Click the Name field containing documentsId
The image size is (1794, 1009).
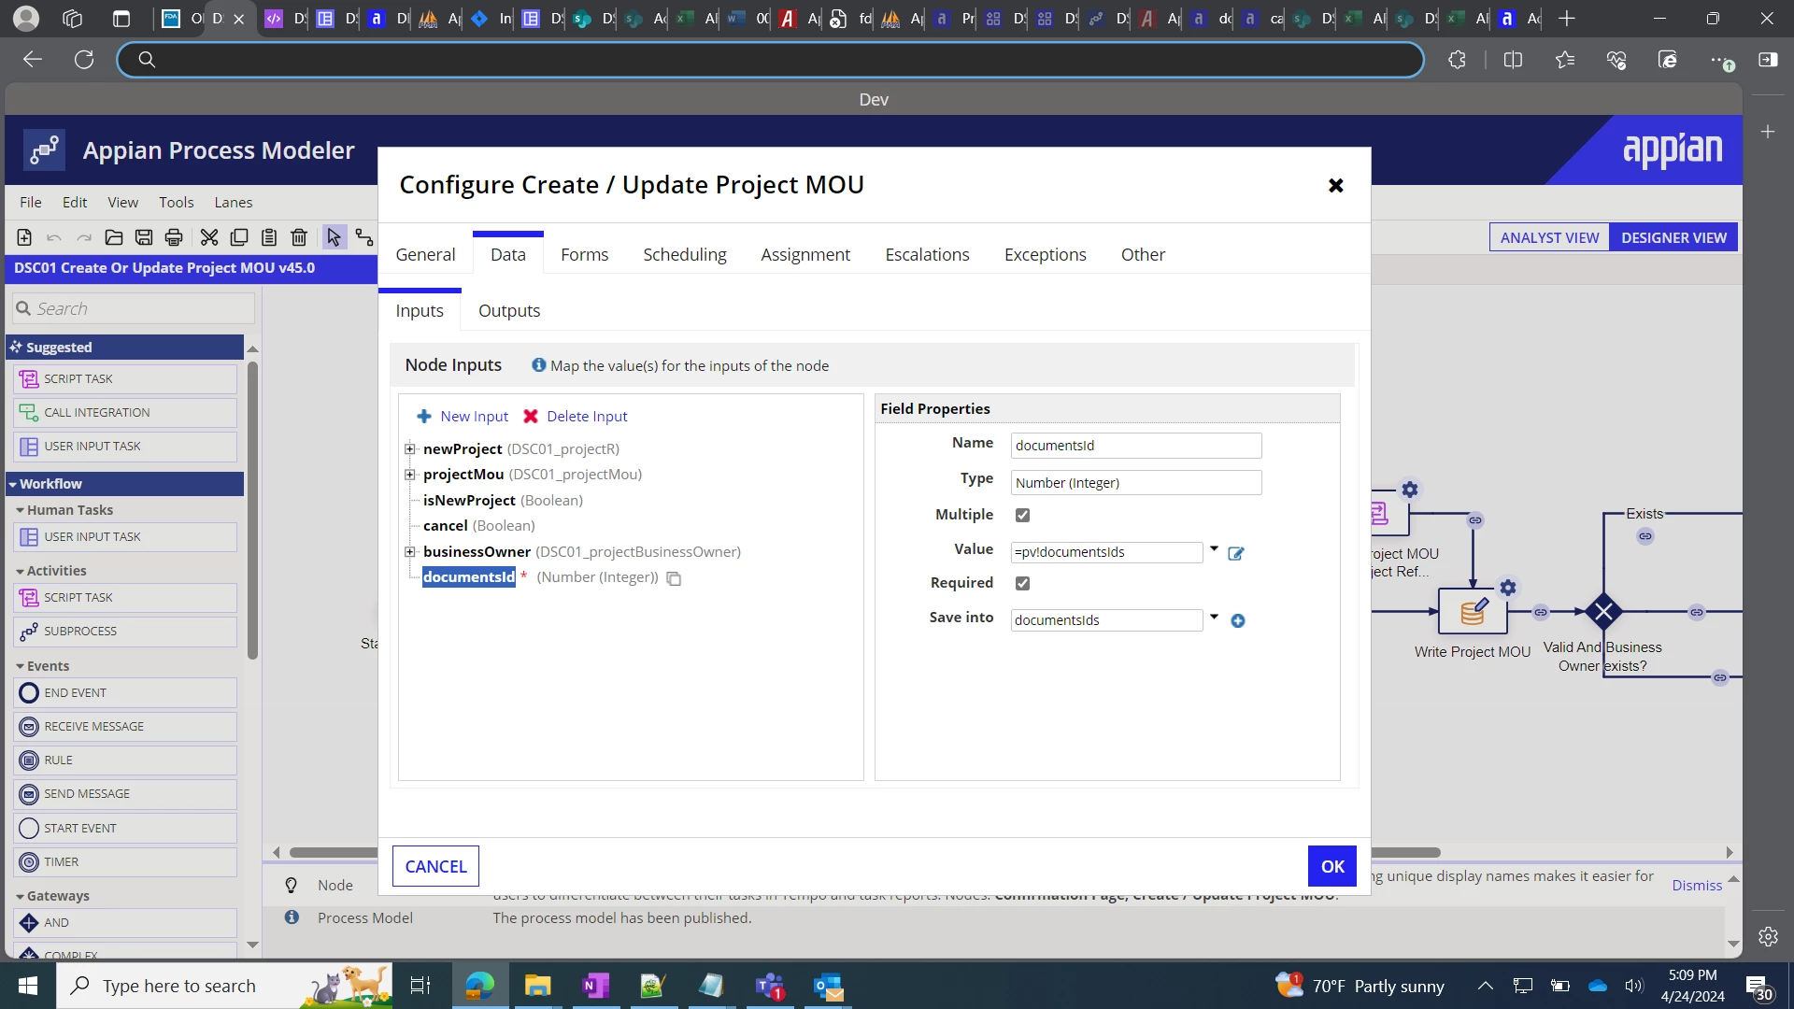pyautogui.click(x=1136, y=446)
